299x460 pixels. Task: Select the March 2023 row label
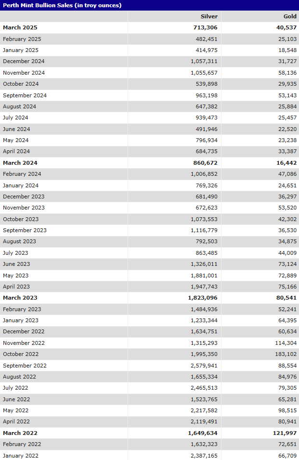point(20,298)
